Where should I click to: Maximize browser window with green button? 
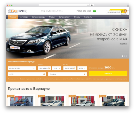click(x=12, y=5)
